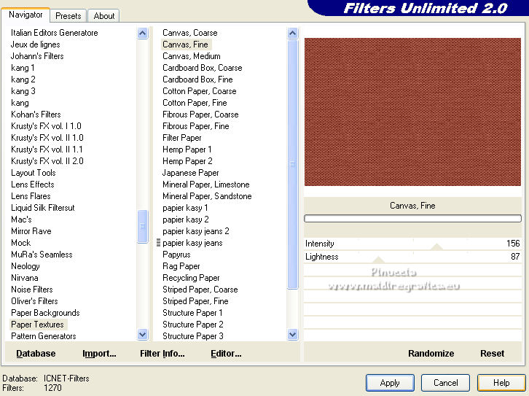Select MuRa's Seamless category
This screenshot has width=529, height=396.
click(x=42, y=255)
